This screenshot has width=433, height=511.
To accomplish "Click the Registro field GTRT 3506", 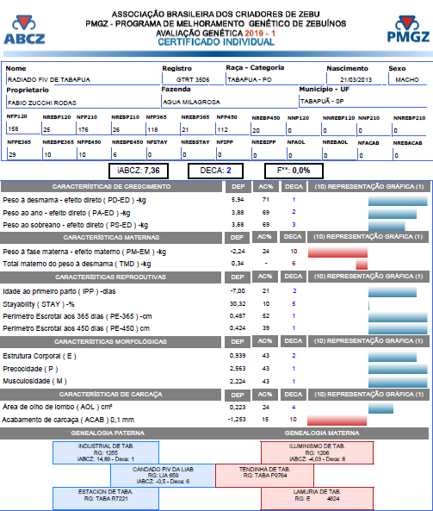I will click(x=193, y=79).
